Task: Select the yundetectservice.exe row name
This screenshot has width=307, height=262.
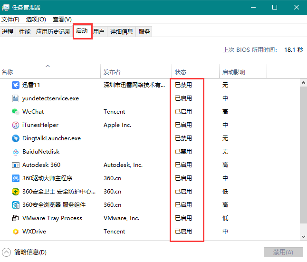Action: (50, 98)
